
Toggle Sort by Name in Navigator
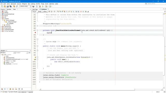[x=19, y=89]
